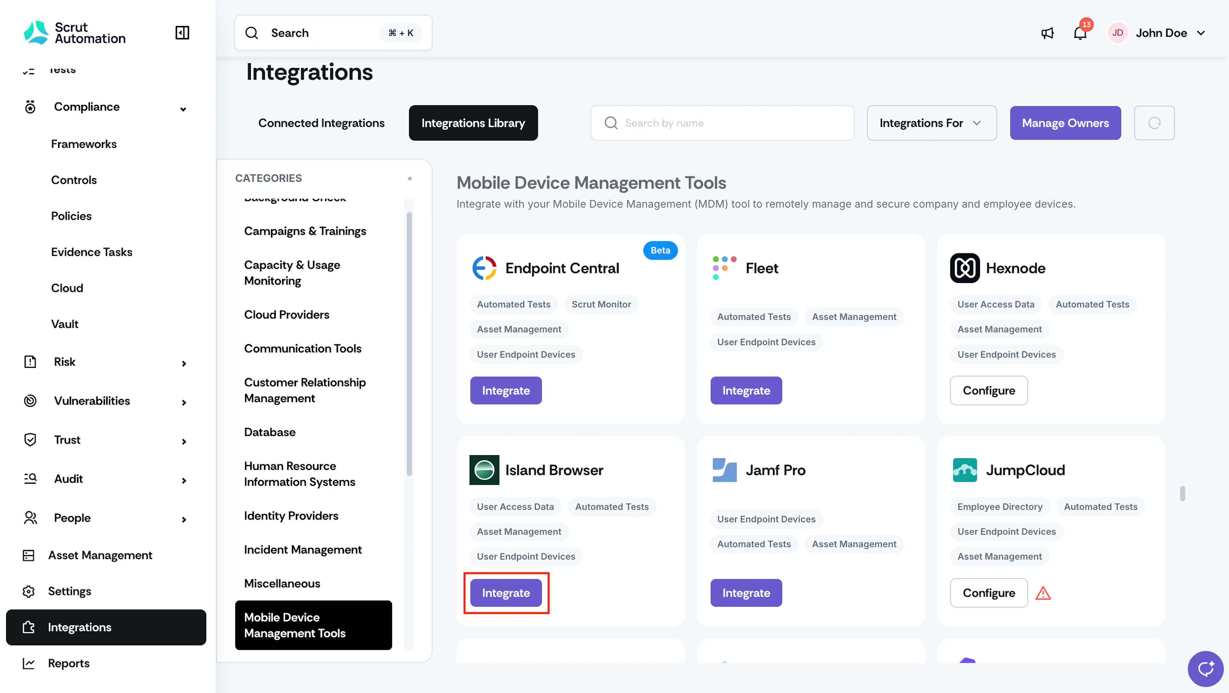
Task: Click the Compliance sidebar icon
Action: (30, 107)
